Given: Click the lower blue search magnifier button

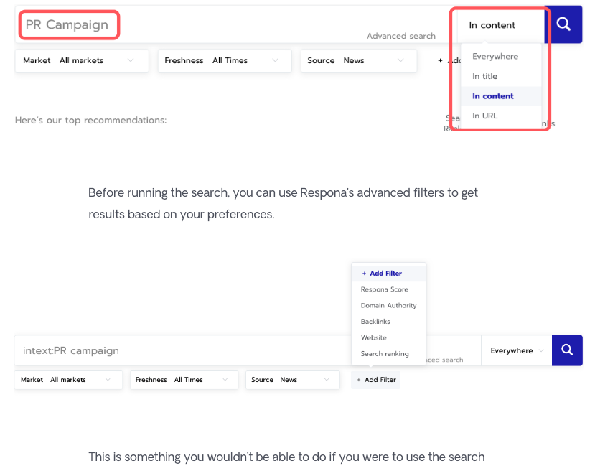Looking at the screenshot, I should (567, 350).
